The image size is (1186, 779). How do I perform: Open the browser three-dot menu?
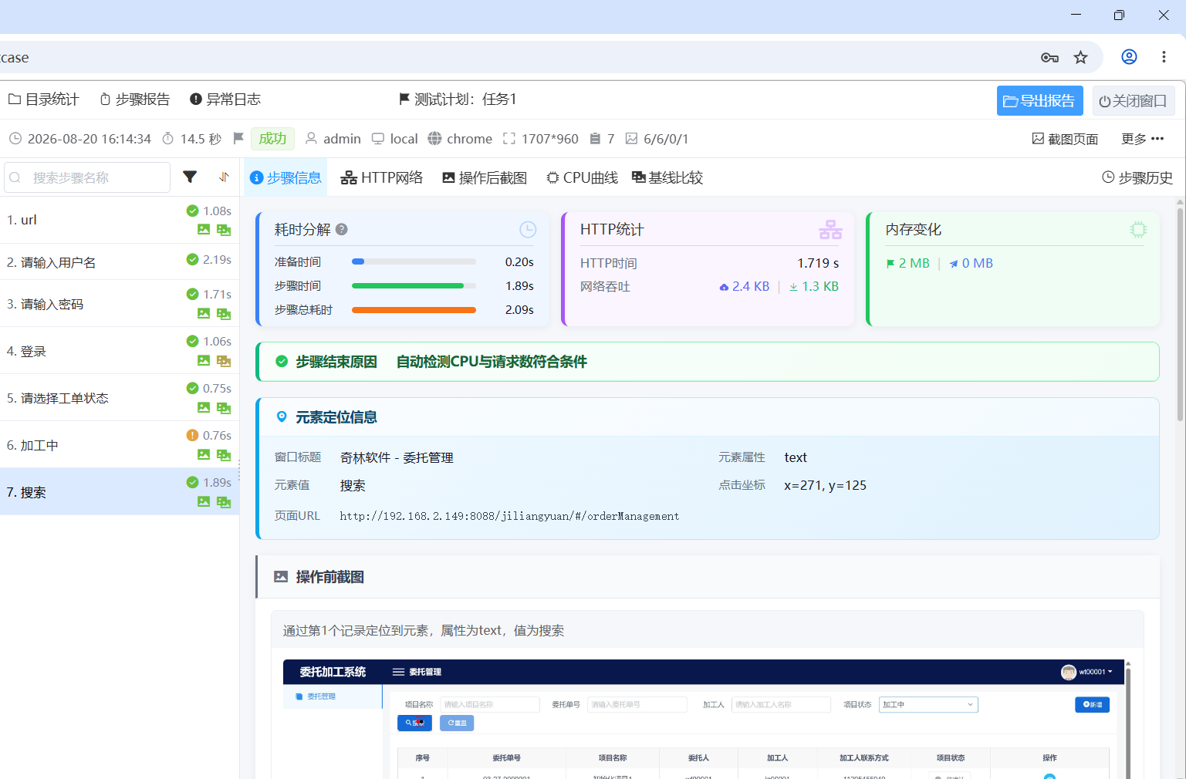tap(1164, 56)
